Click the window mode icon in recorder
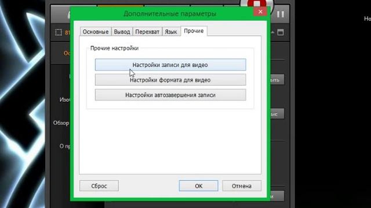 point(281,32)
